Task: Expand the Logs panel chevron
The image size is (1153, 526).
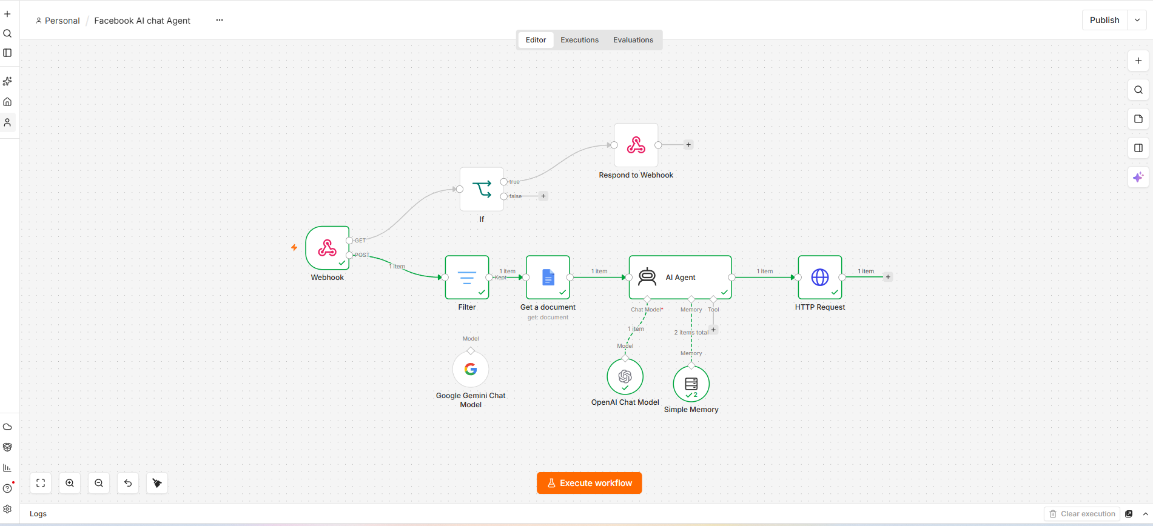Action: (1146, 514)
